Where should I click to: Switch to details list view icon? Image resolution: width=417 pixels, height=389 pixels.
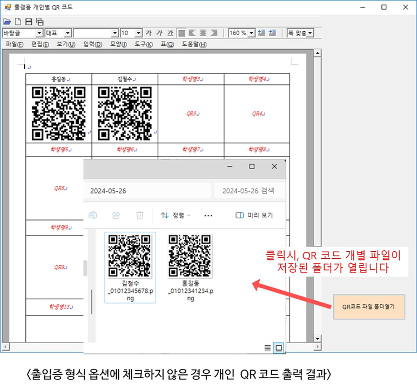pos(267,347)
